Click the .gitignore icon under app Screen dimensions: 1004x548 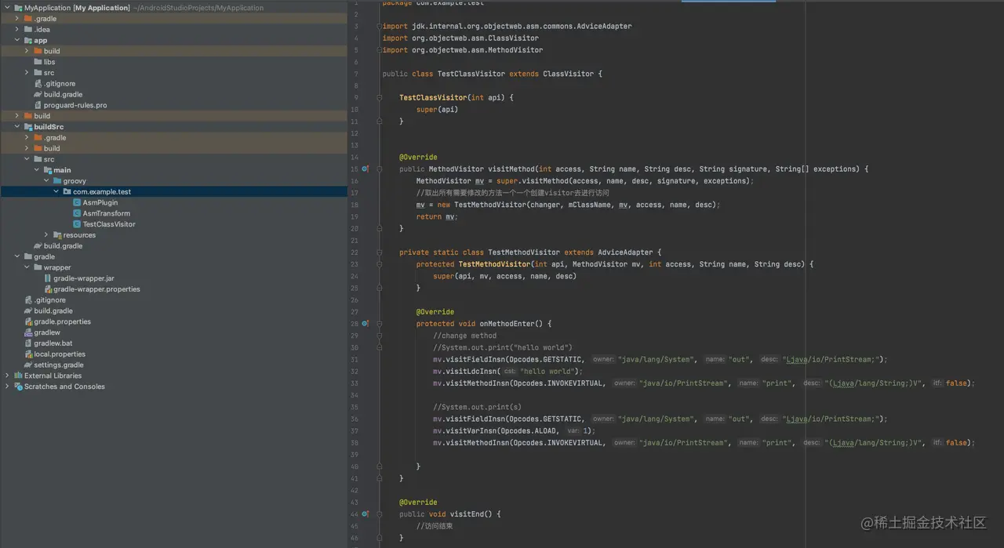[x=38, y=83]
